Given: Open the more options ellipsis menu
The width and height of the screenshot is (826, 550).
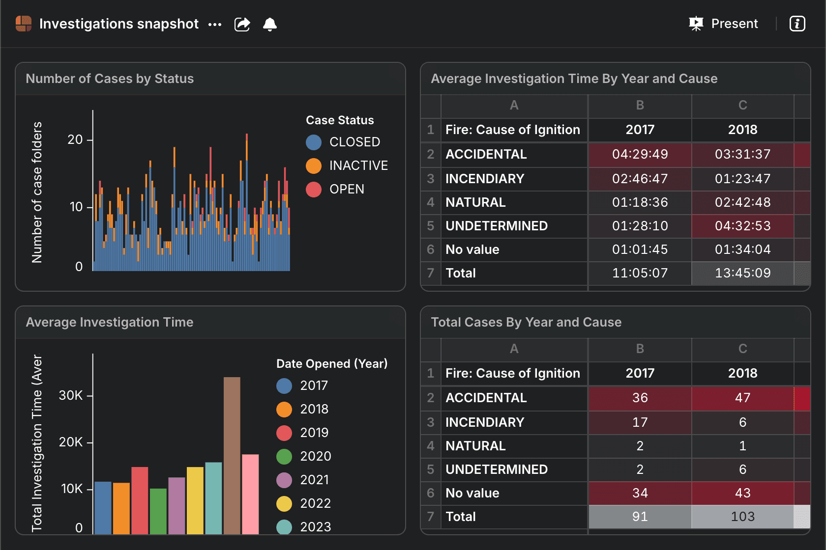Looking at the screenshot, I should point(215,24).
